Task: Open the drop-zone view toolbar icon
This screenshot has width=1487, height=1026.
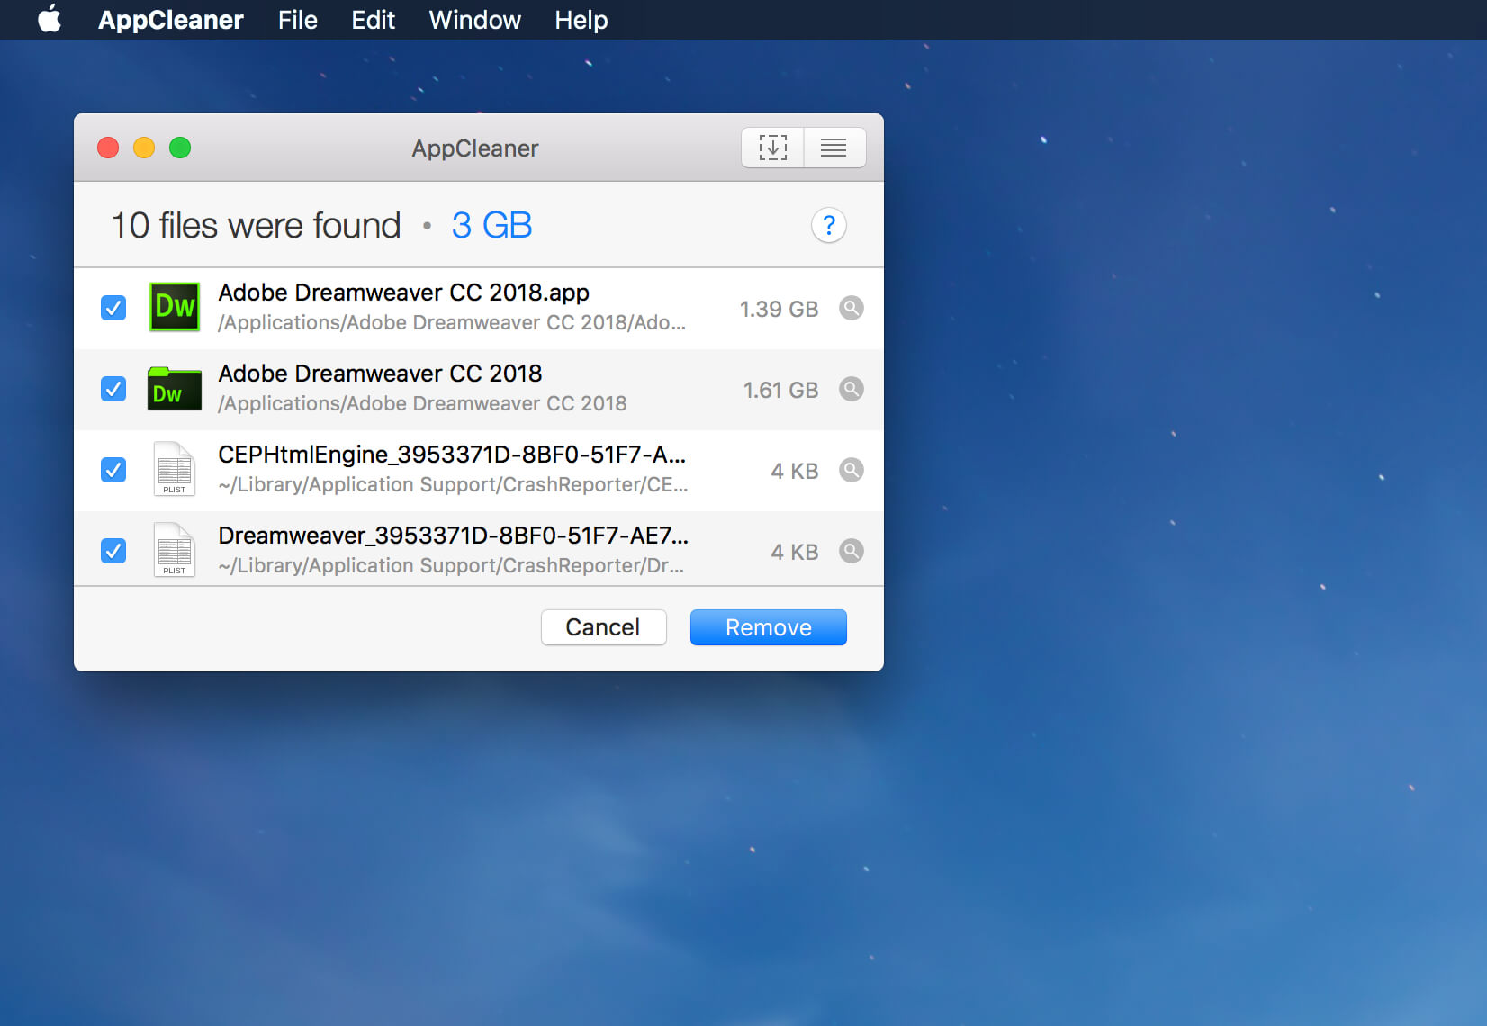Action: click(x=772, y=148)
